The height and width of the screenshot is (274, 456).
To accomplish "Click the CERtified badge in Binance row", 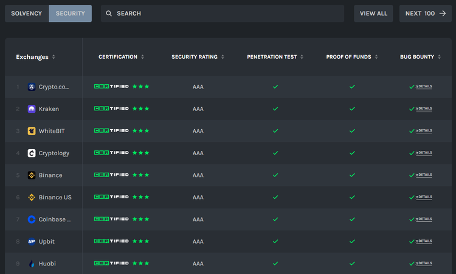I will (x=111, y=175).
